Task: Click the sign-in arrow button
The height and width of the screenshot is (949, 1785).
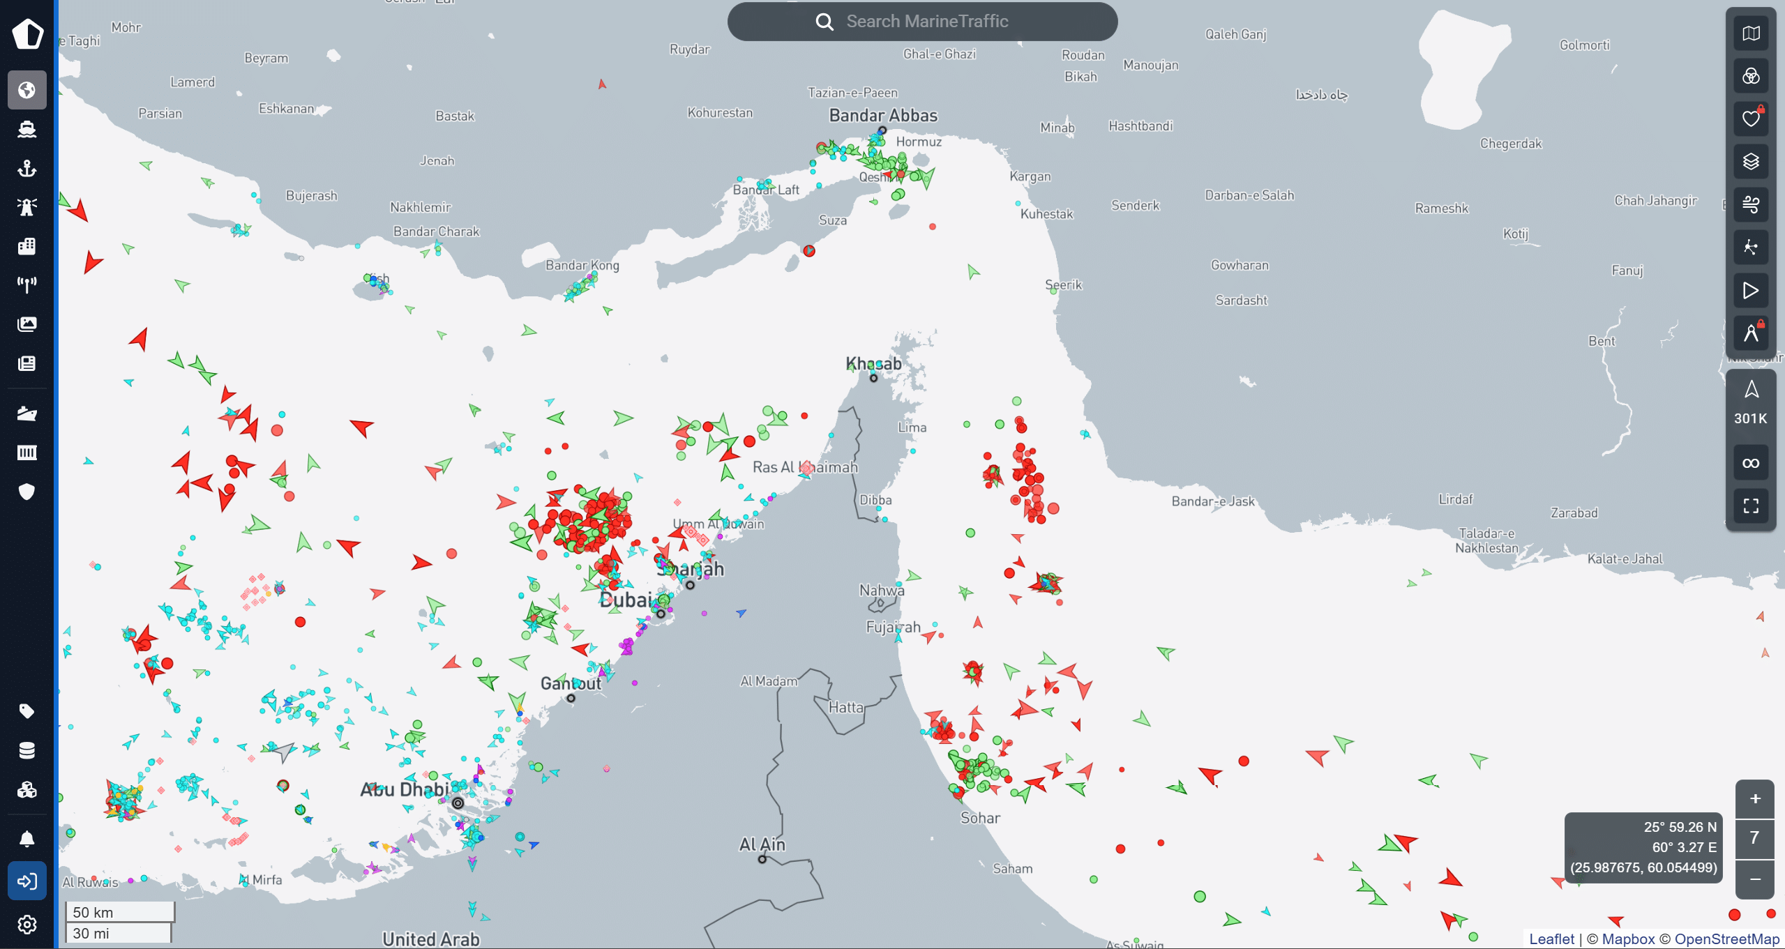Action: [x=27, y=881]
